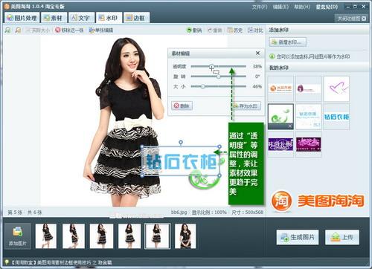Set view to 实际大小
Viewport: 372px width, 269px height.
coord(38,30)
